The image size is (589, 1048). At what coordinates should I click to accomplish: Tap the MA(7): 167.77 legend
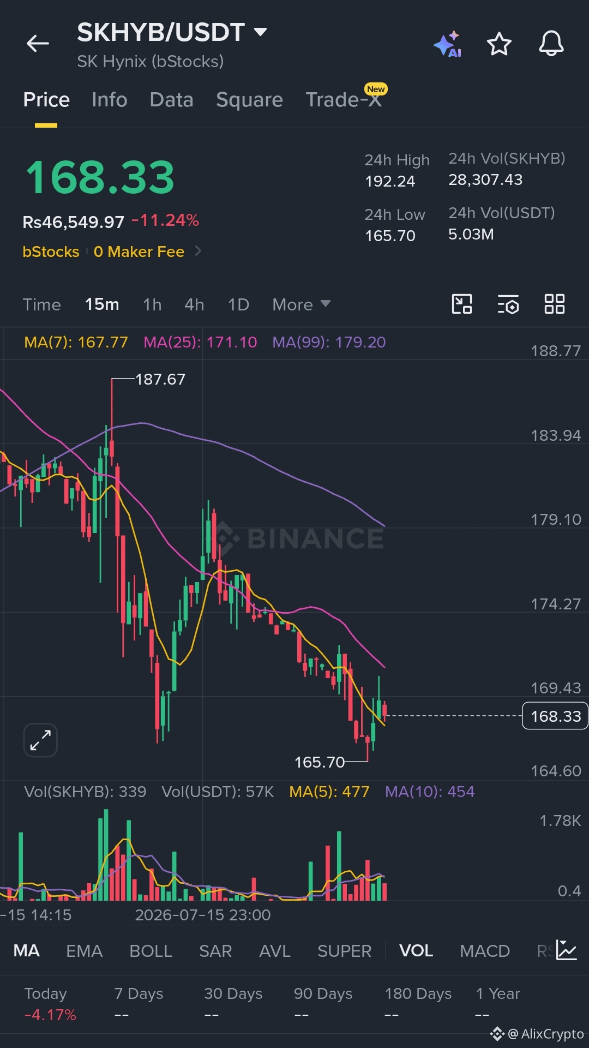coord(76,342)
